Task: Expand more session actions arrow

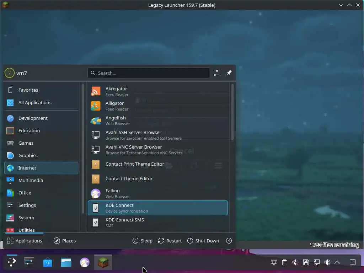Action: coord(229,241)
